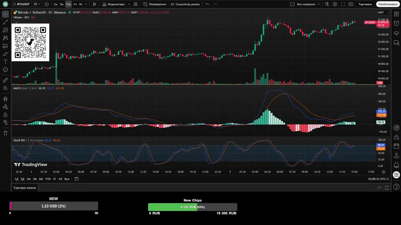
Task: Select the 15м timeframe
Action: pyautogui.click(x=68, y=4)
